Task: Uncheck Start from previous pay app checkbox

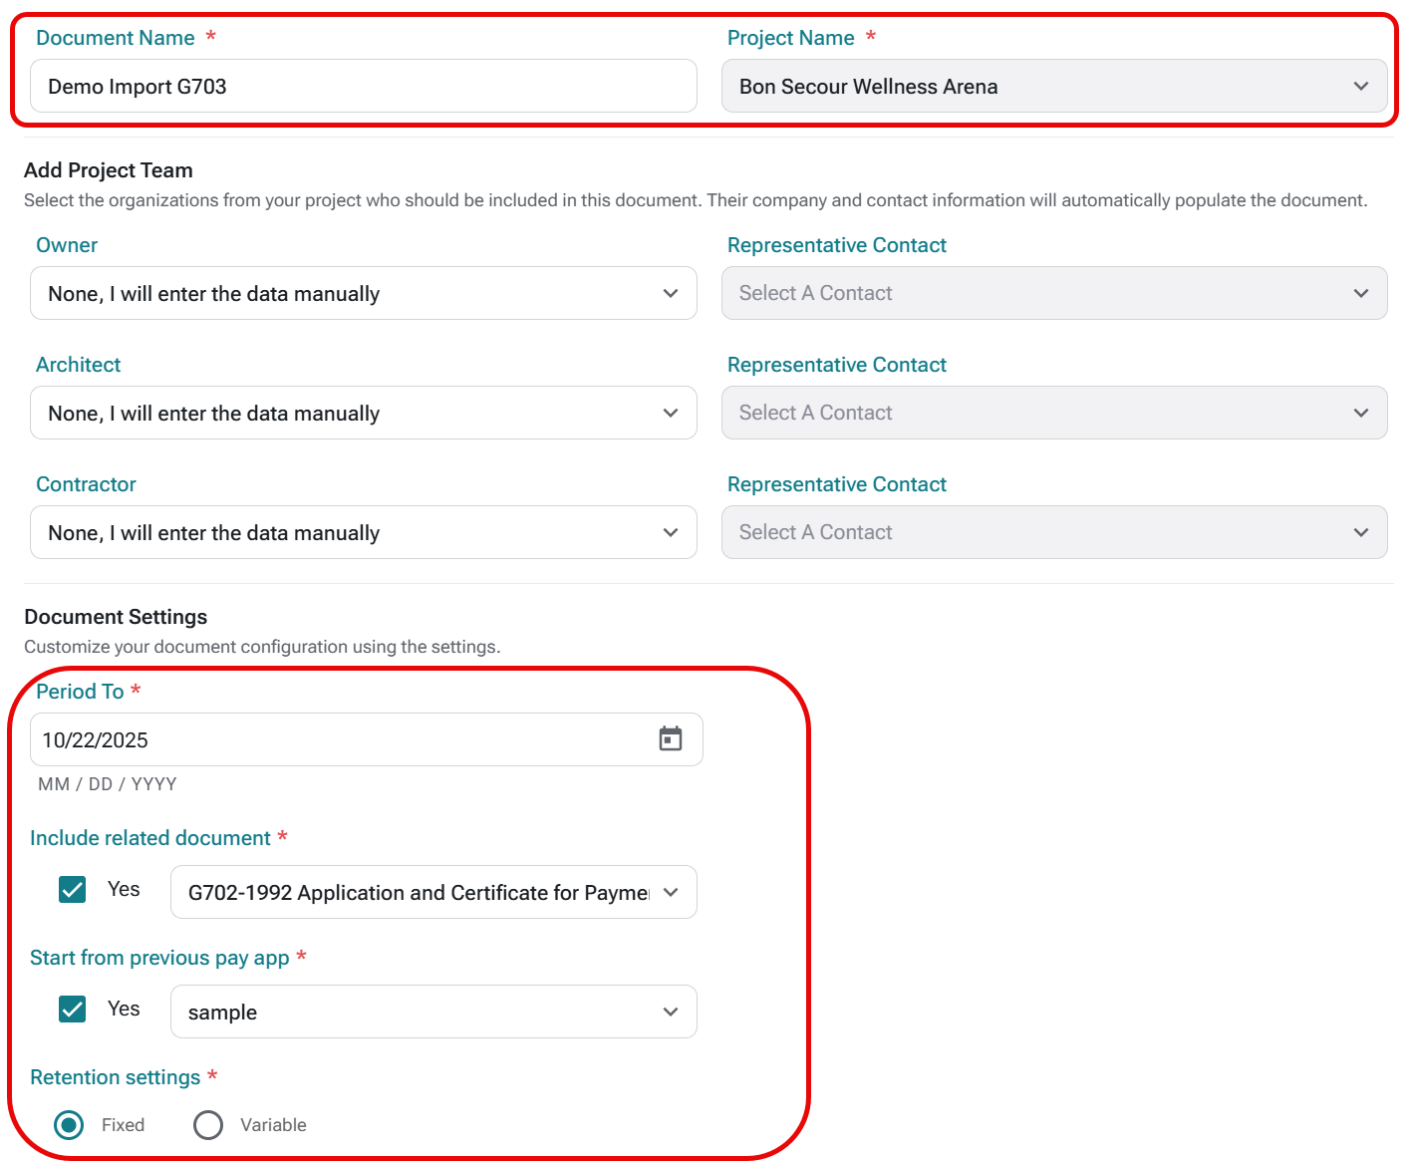Action: click(x=73, y=1009)
